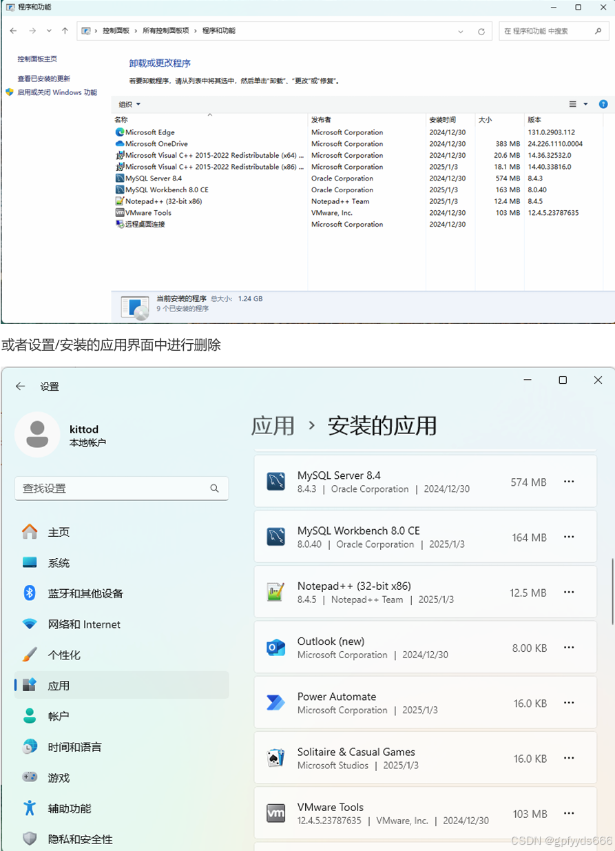Click the blue help question mark icon
Image resolution: width=615 pixels, height=851 pixels.
[603, 104]
